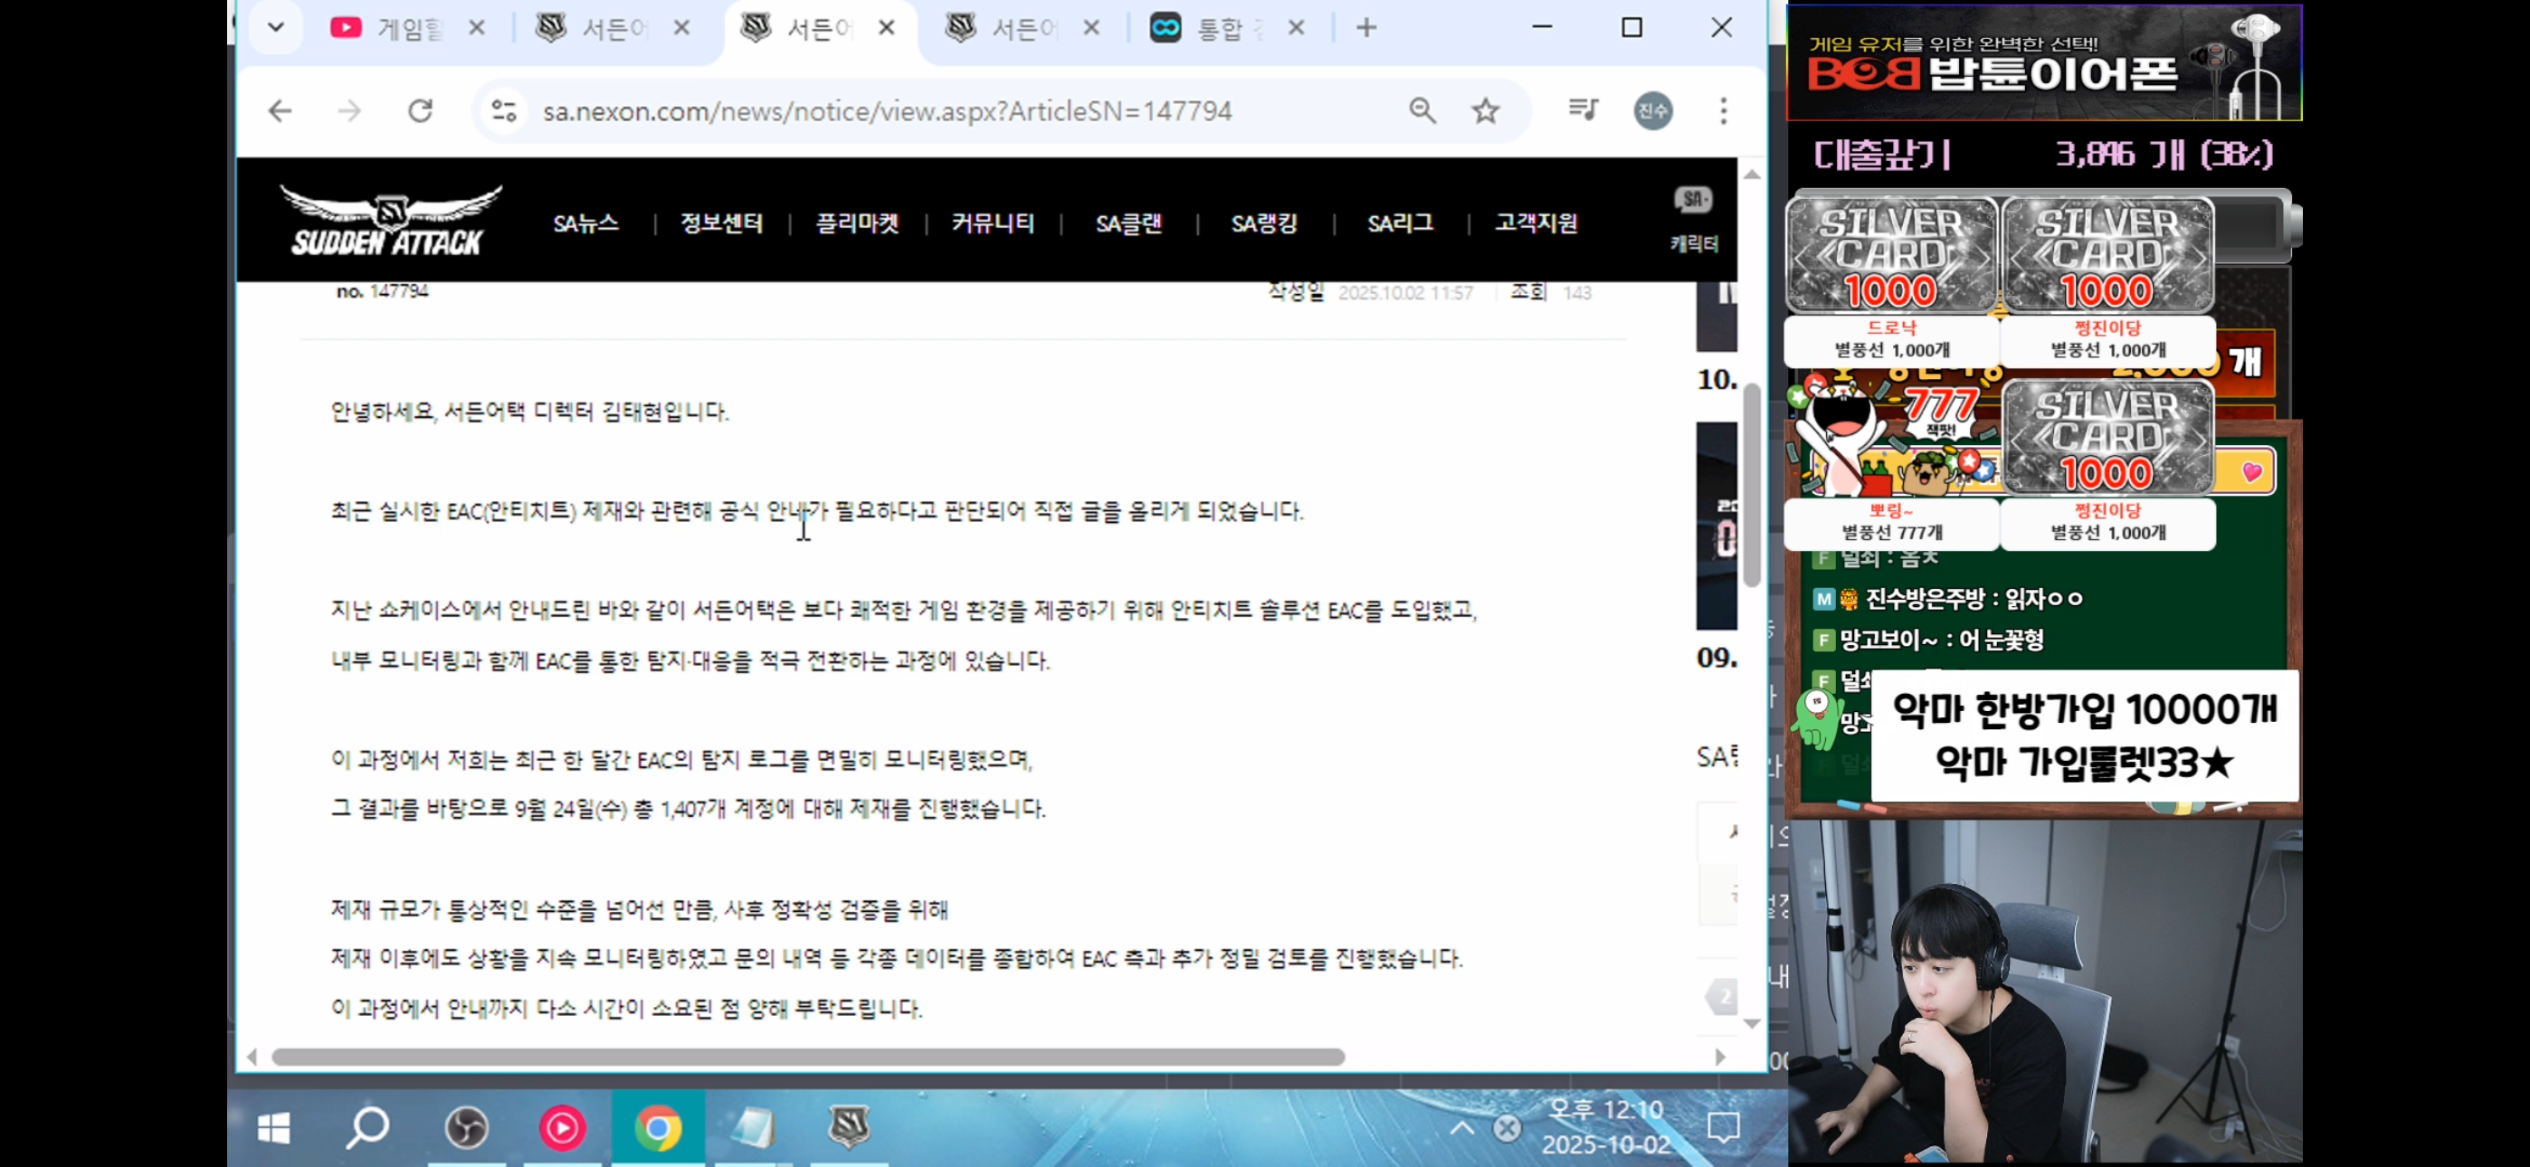Click the address bar URL field
The image size is (2530, 1167).
(886, 111)
